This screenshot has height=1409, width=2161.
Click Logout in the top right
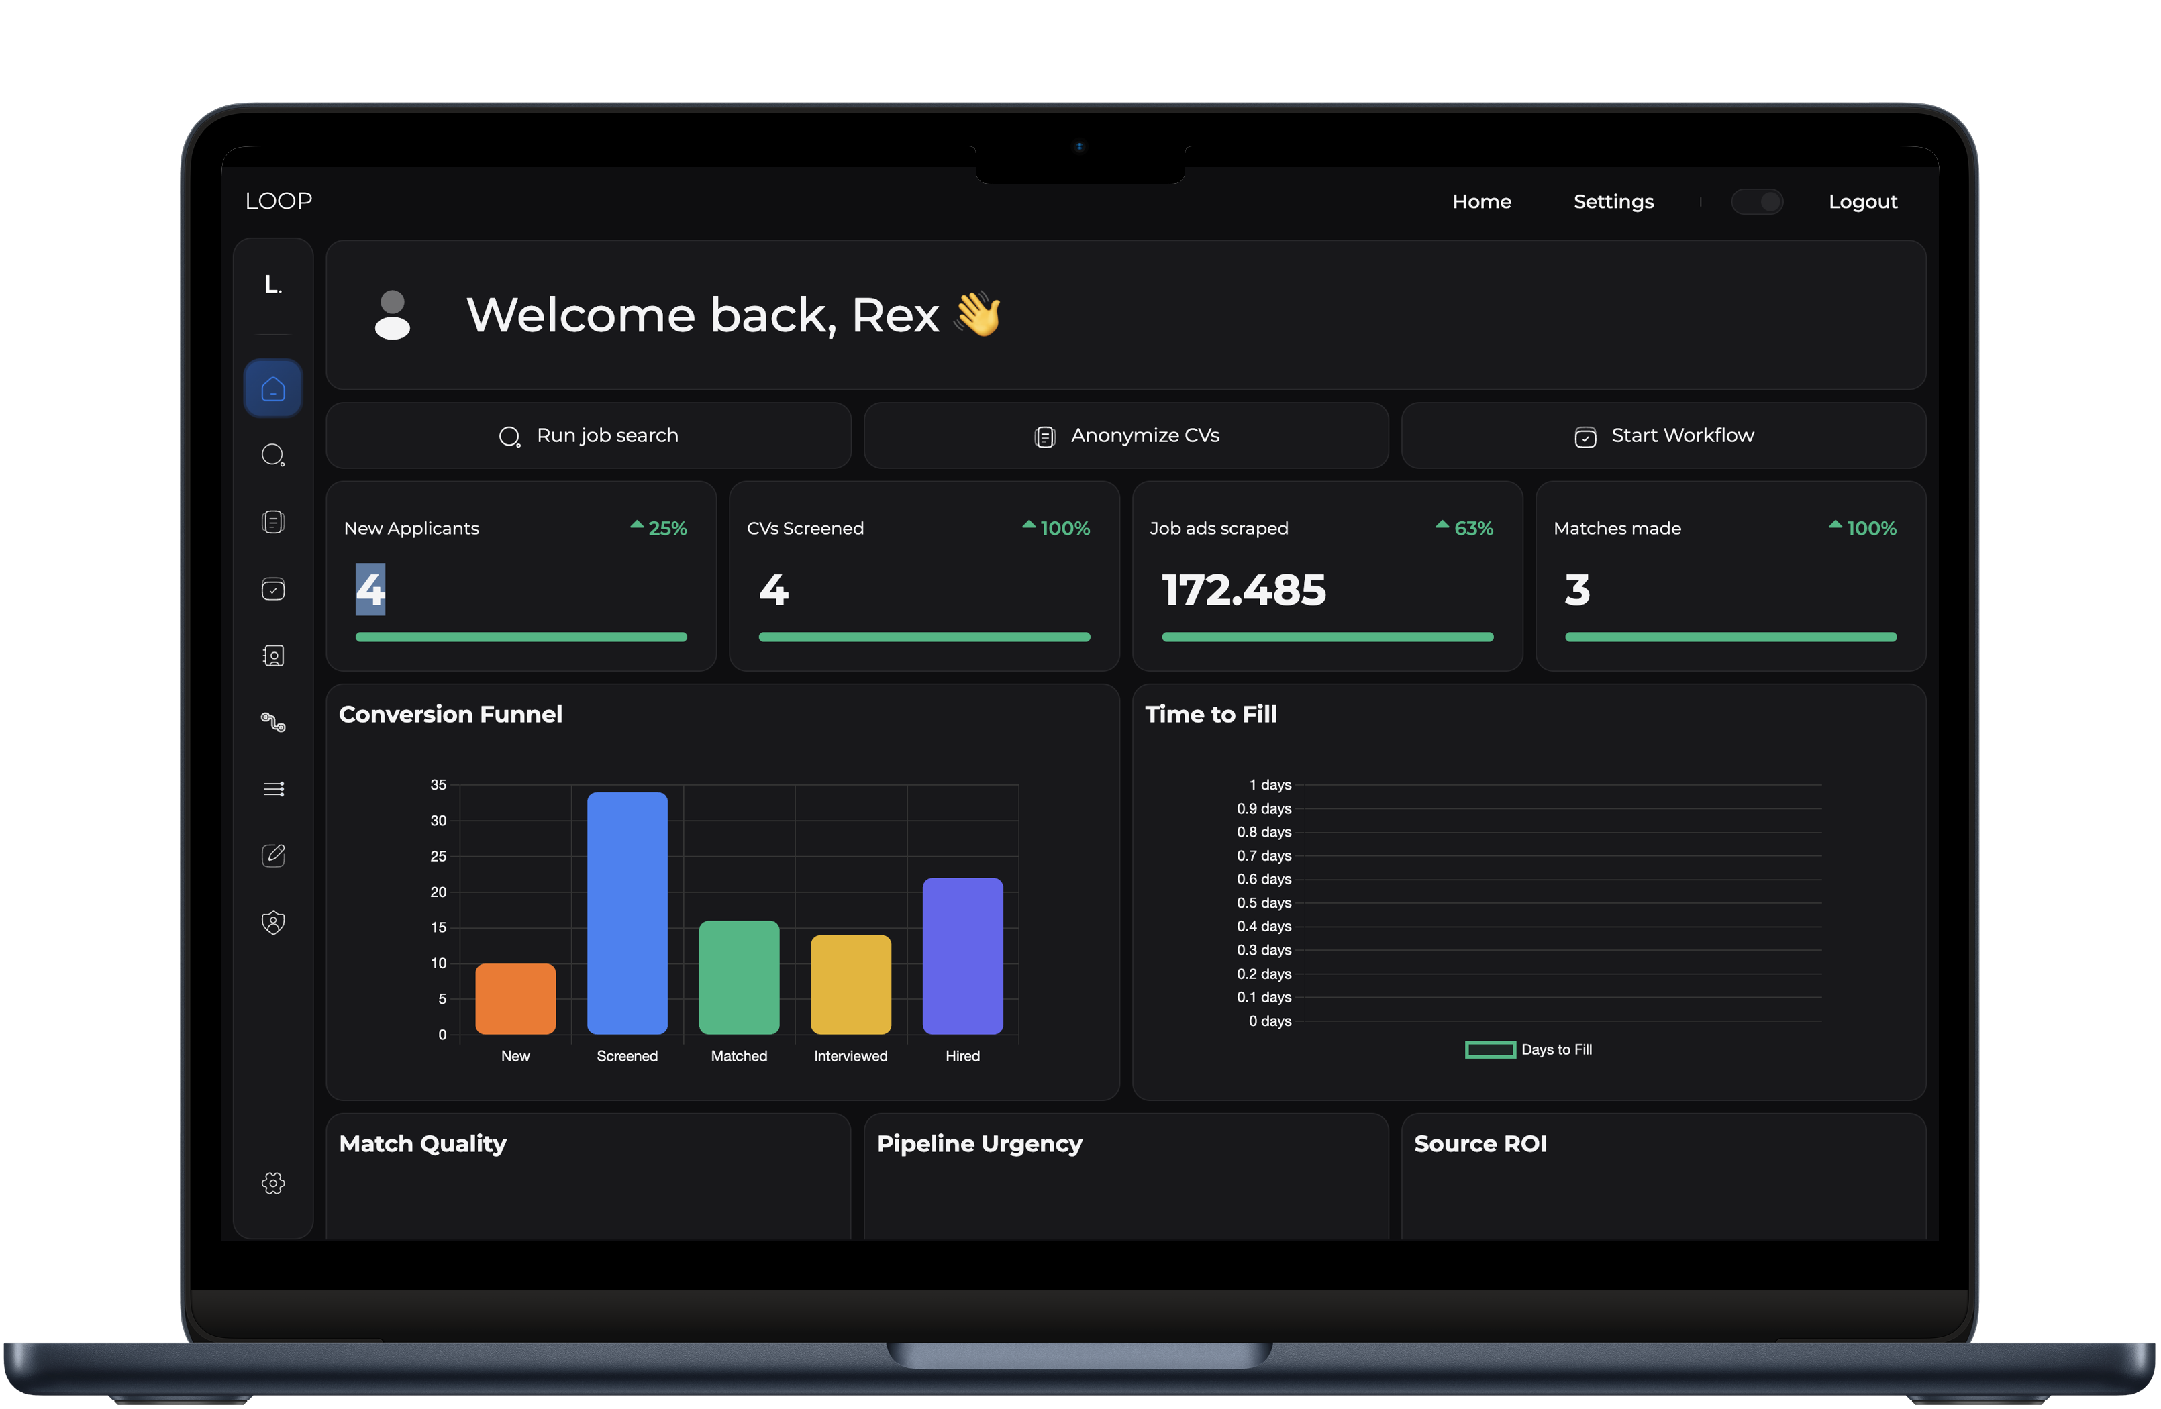click(x=1862, y=201)
